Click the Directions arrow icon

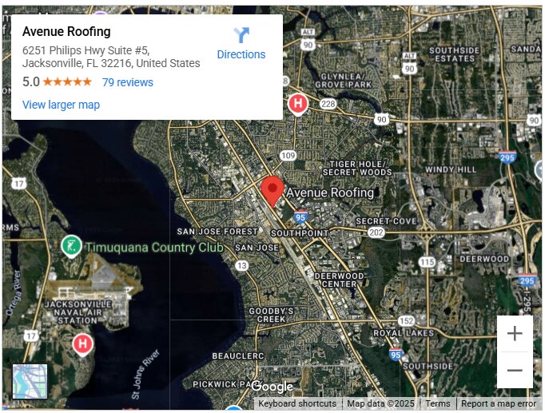tap(241, 35)
